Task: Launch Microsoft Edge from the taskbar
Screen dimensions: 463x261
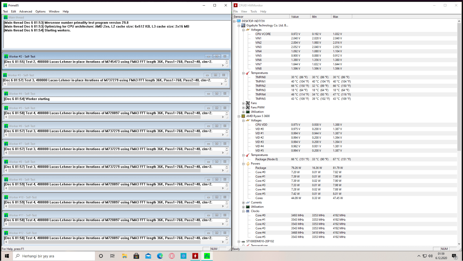Action: click(x=160, y=256)
